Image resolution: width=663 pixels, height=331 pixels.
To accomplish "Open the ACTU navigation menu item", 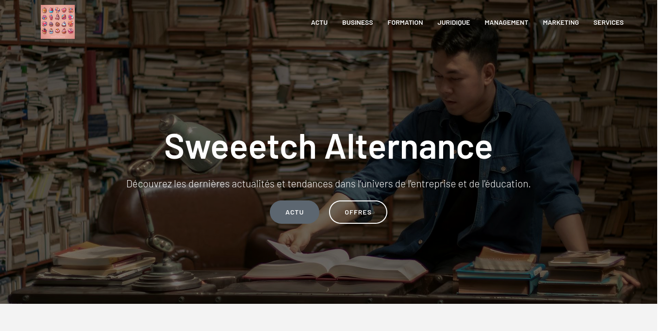I will pos(319,22).
